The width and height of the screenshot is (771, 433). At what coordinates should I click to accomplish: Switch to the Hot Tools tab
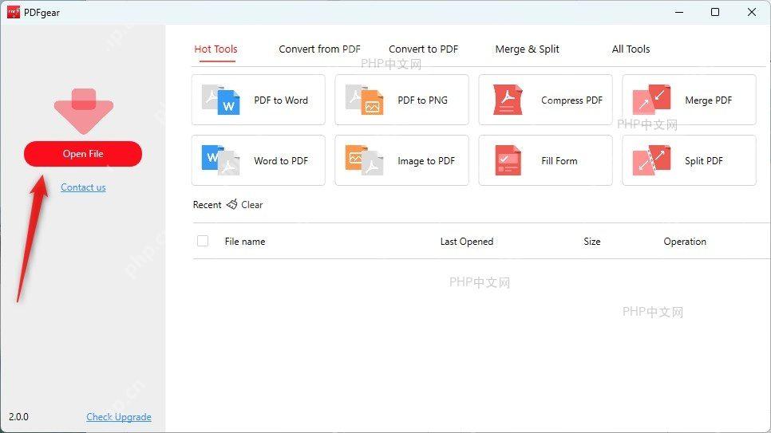pyautogui.click(x=215, y=49)
